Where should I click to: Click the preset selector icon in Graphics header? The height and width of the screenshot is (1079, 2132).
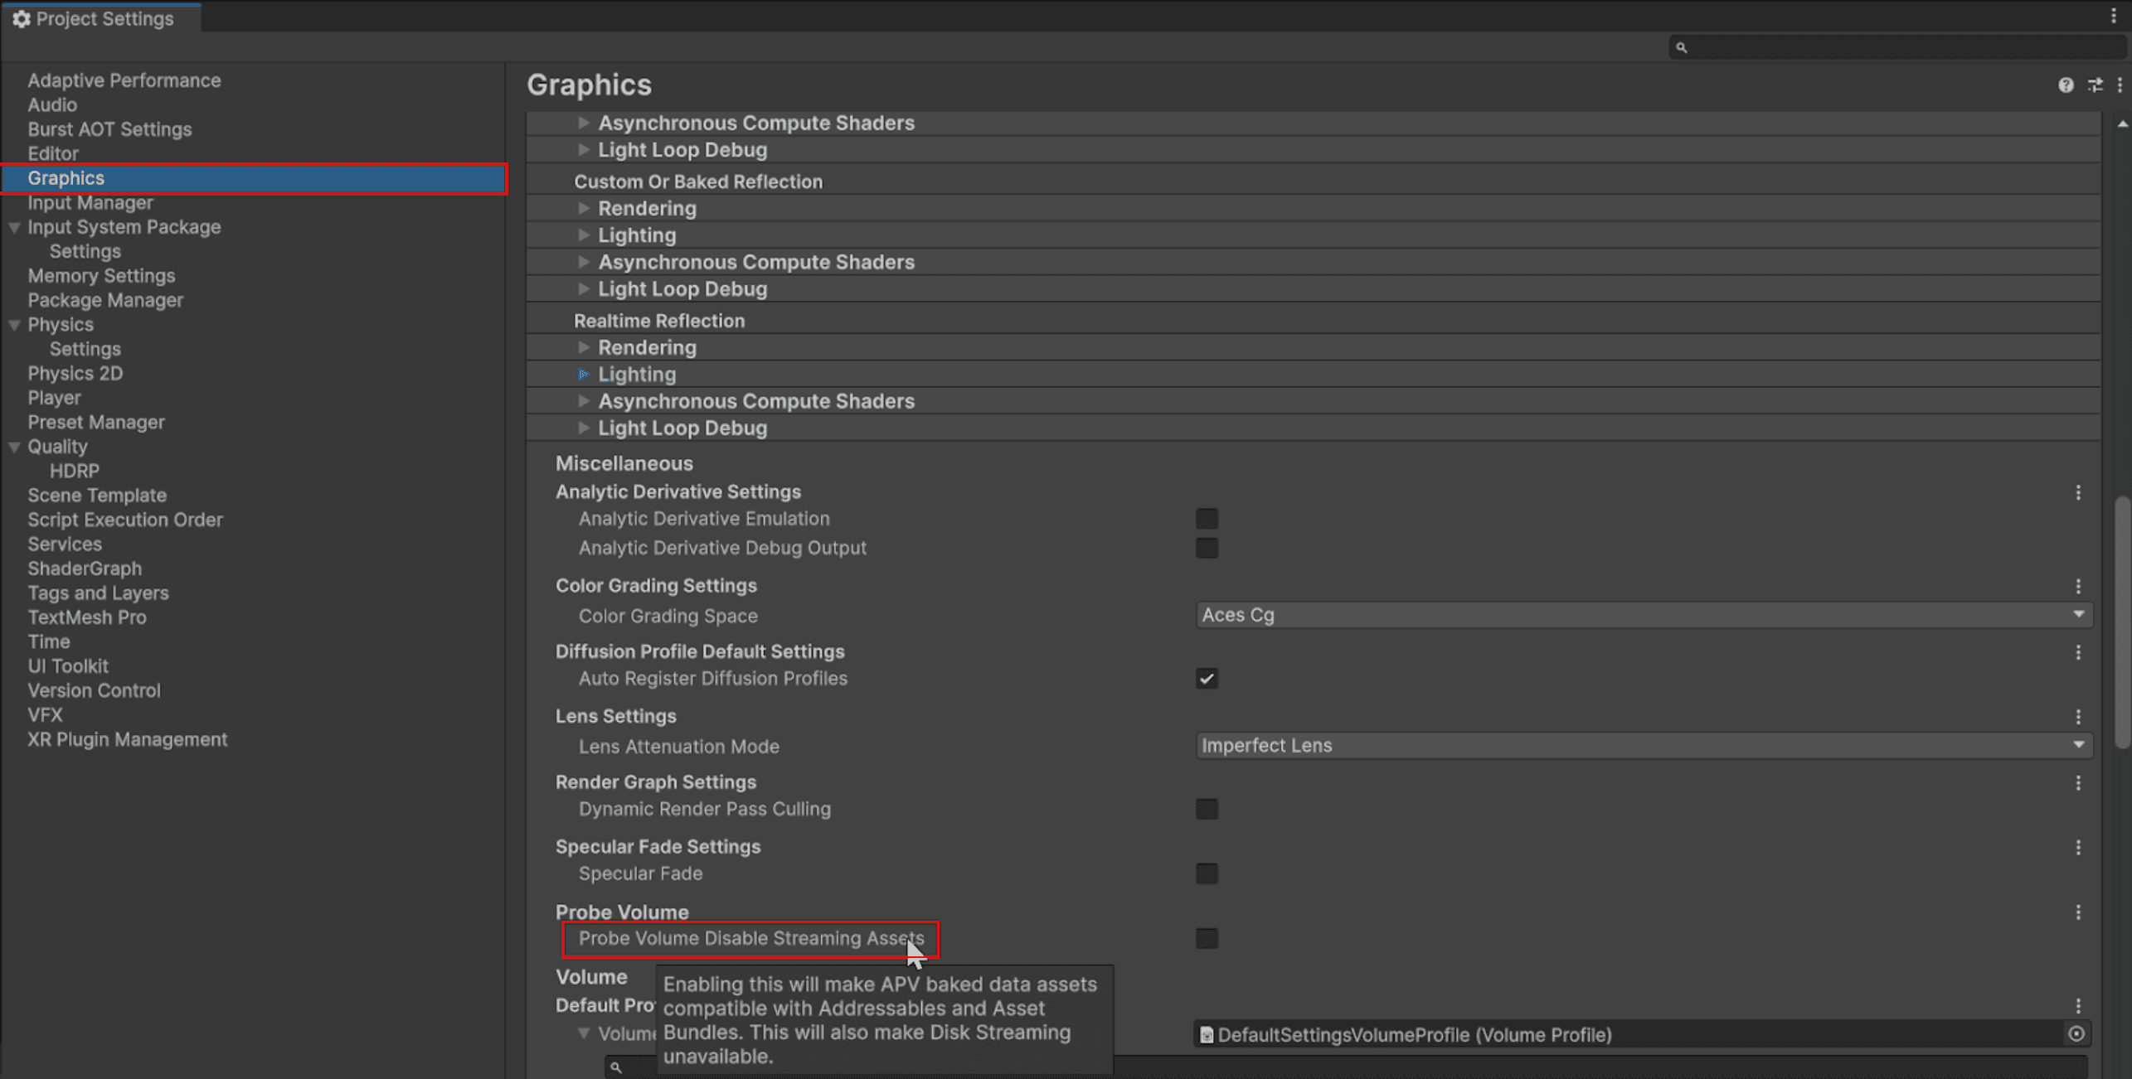tap(2096, 85)
